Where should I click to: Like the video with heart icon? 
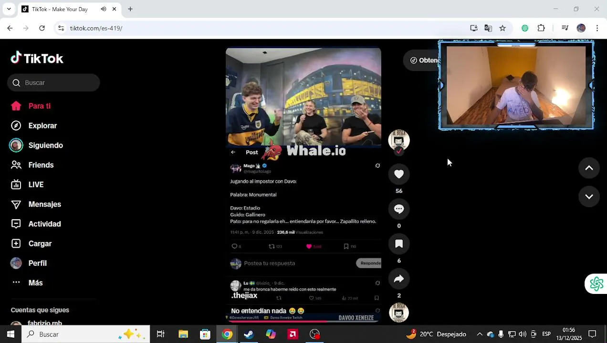399,174
